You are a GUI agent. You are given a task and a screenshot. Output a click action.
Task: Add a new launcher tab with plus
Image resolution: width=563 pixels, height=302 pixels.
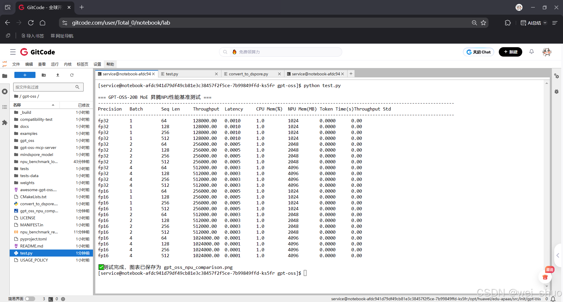351,74
